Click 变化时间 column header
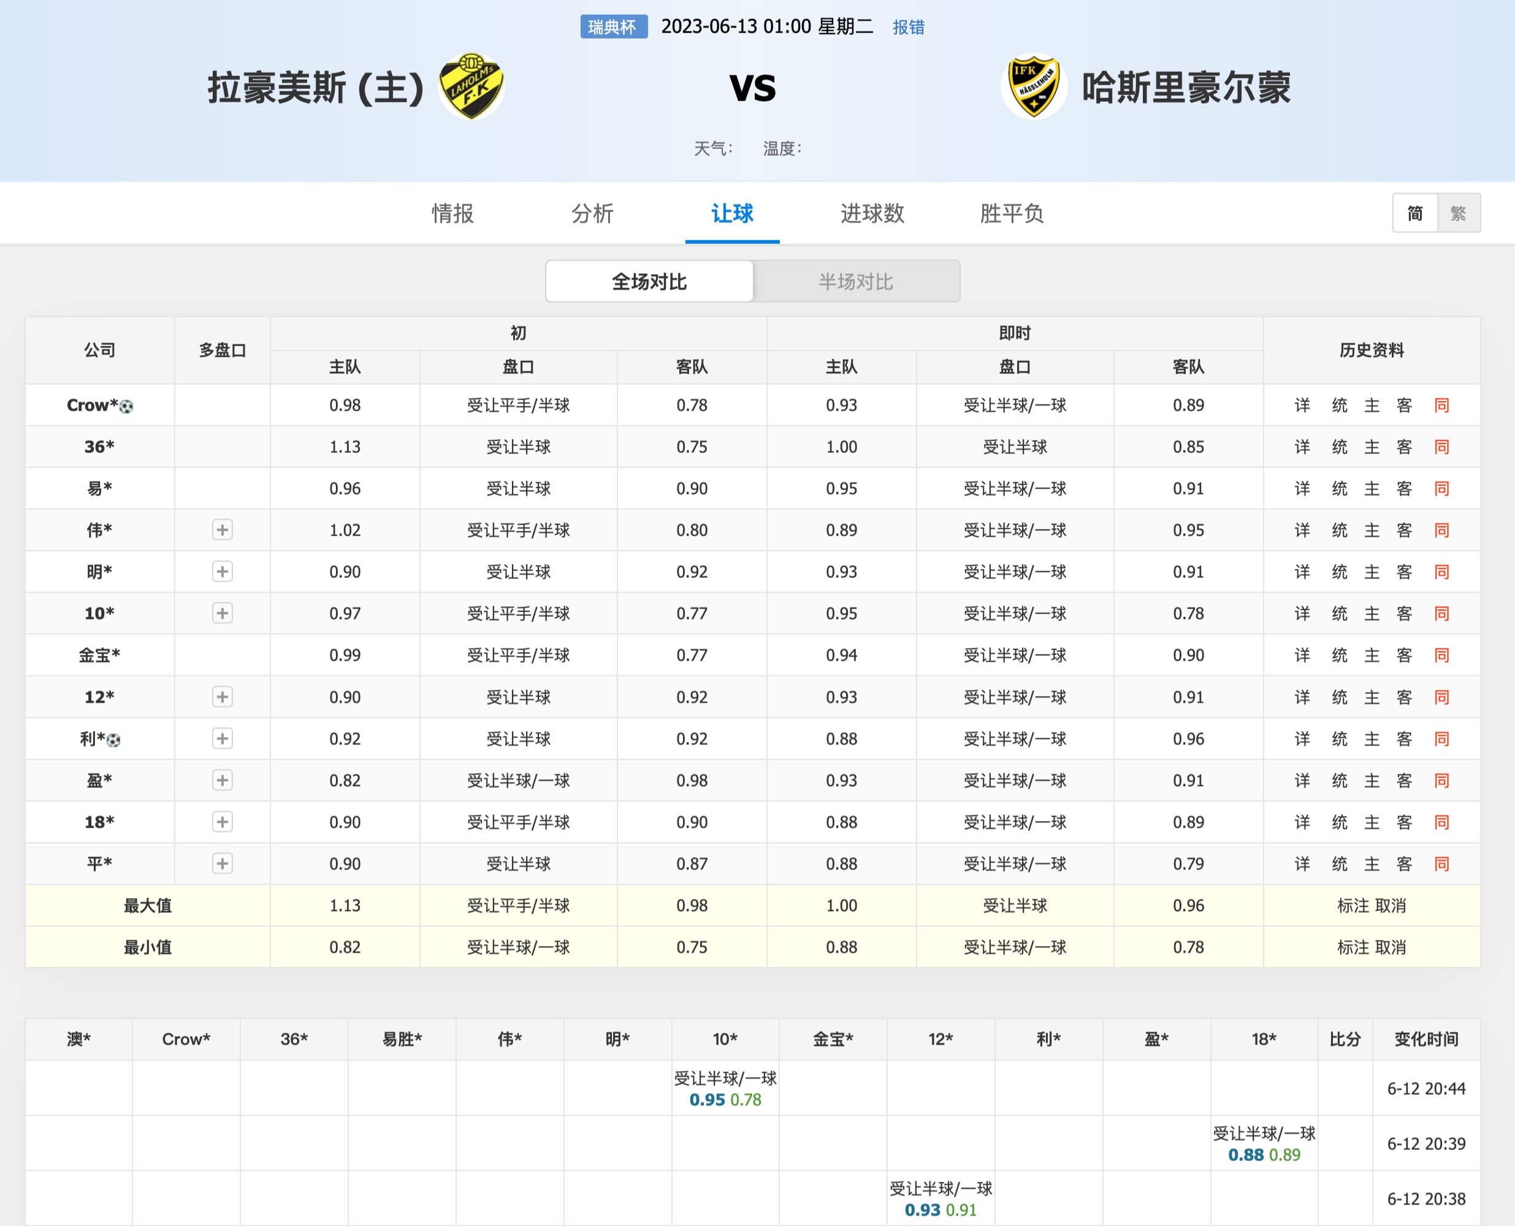This screenshot has width=1515, height=1226. click(1426, 1040)
